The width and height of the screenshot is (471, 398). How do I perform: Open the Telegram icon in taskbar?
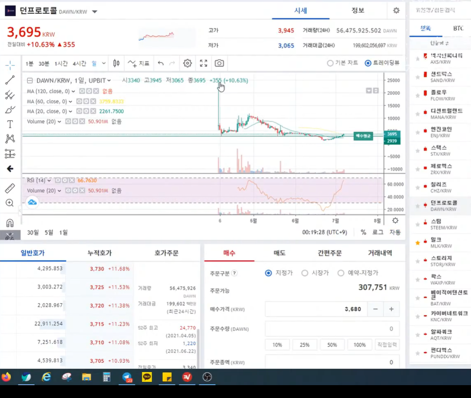click(127, 377)
